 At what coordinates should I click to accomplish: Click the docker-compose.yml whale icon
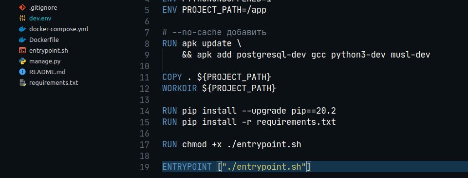(22, 29)
